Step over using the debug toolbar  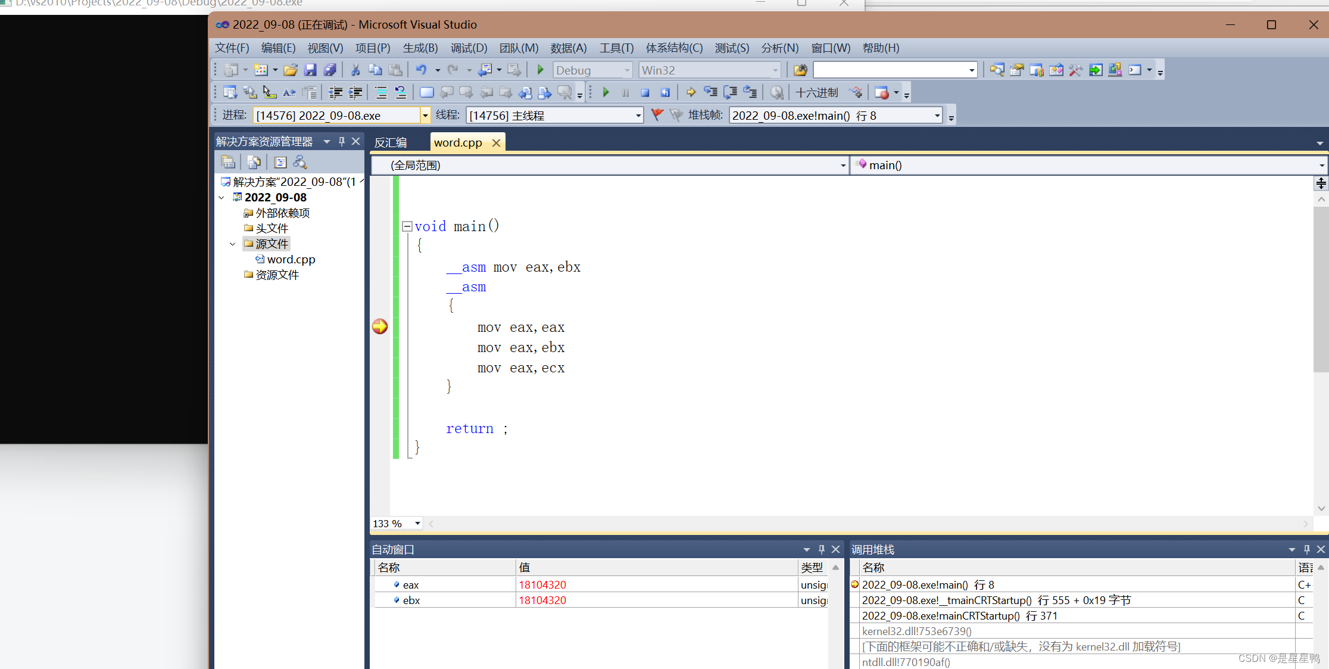730,92
